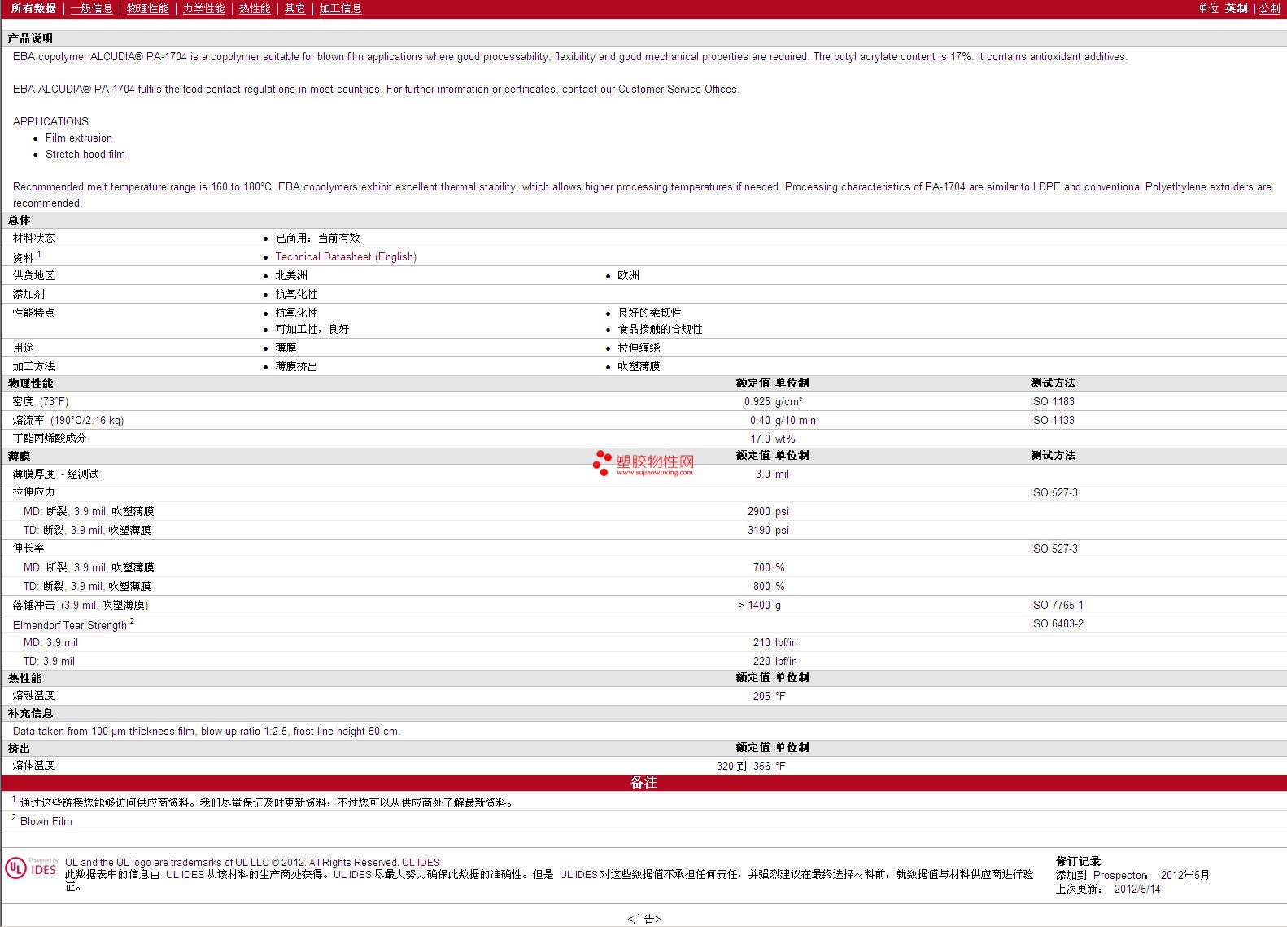Click the UL IDES link after 此数据表中的信息由
Image resolution: width=1287 pixels, height=927 pixels.
[185, 874]
